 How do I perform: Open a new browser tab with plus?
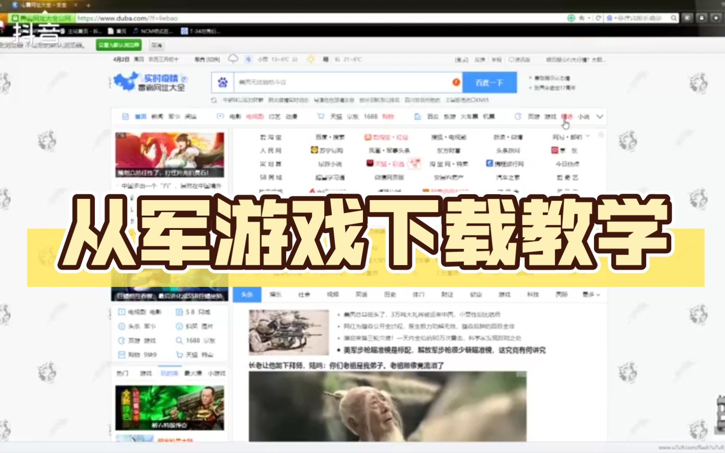point(88,5)
